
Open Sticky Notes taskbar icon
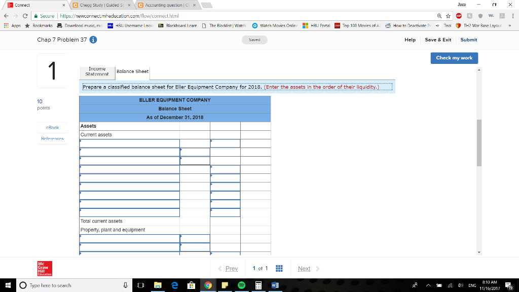225,285
